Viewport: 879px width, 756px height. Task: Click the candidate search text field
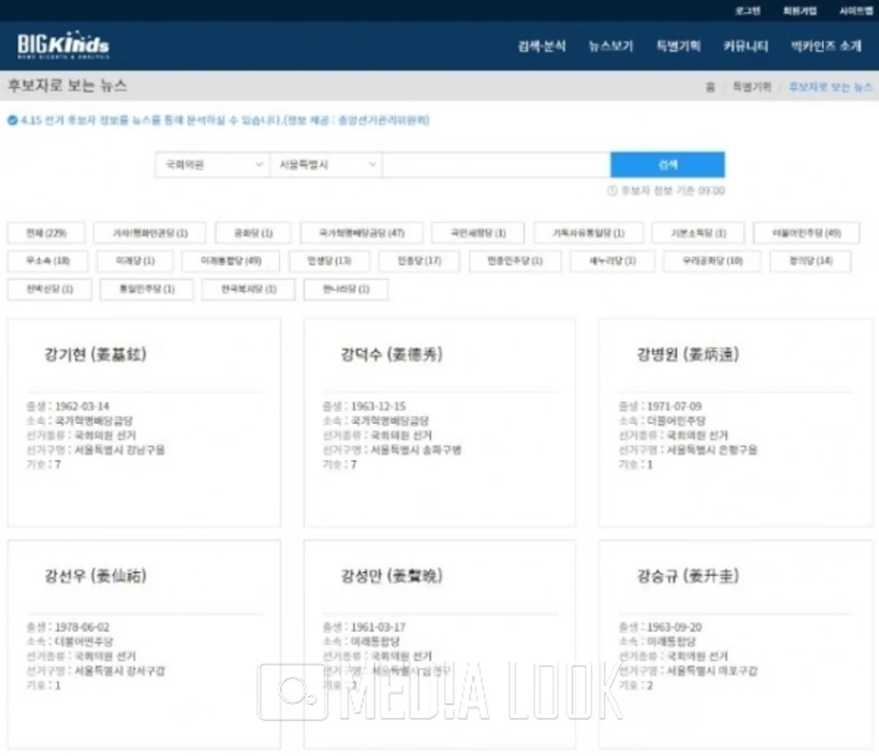pos(496,165)
